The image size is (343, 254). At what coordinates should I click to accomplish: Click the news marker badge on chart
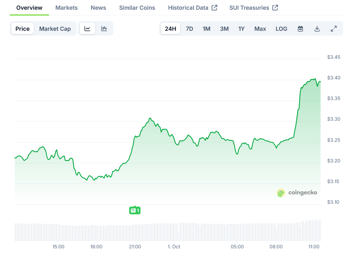(135, 210)
